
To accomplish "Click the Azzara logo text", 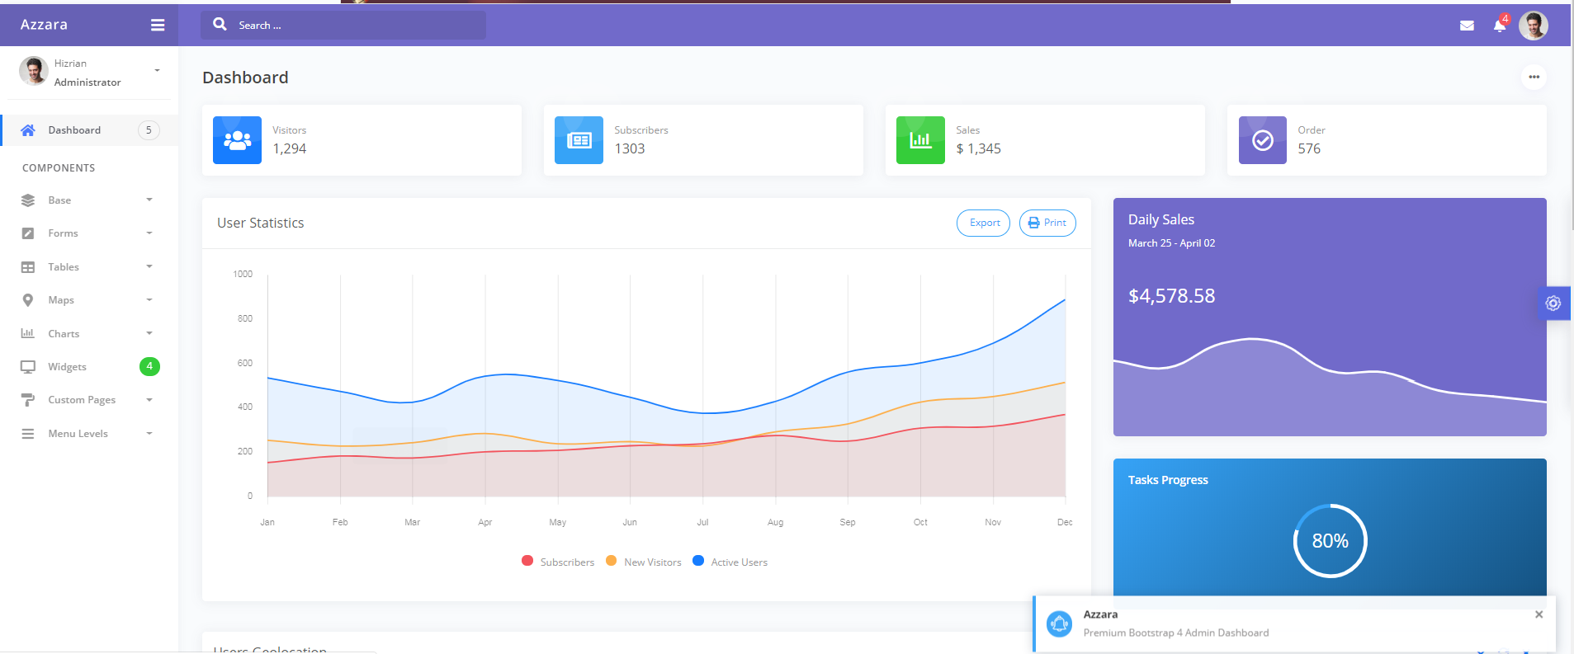I will (x=44, y=25).
